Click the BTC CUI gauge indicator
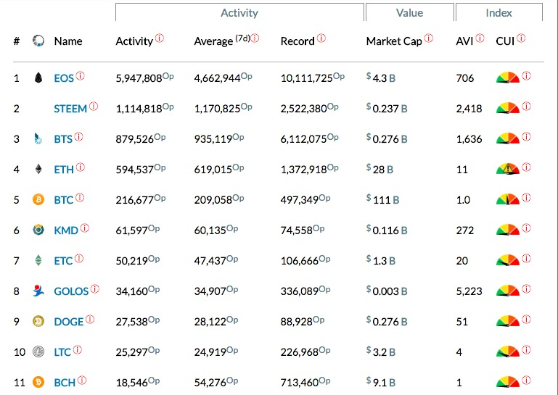This screenshot has width=558, height=395. [508, 199]
